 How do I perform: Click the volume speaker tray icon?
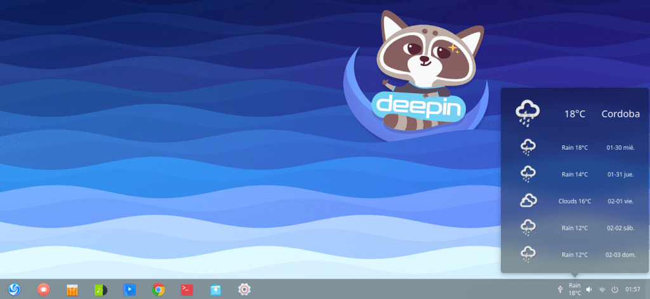589,289
